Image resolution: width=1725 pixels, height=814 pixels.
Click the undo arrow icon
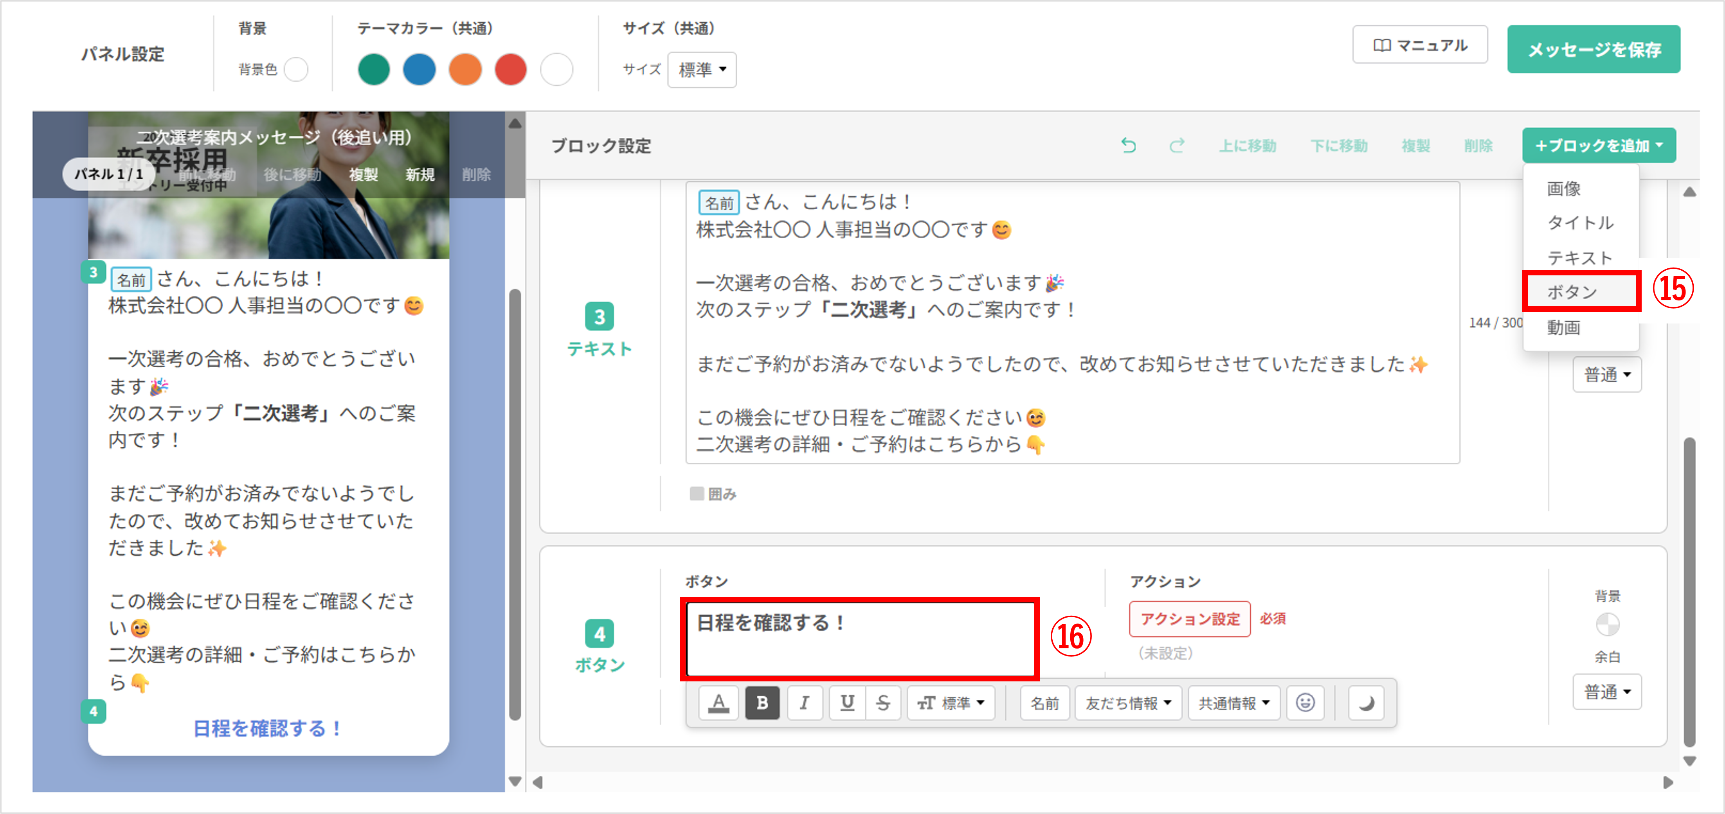[x=1128, y=145]
